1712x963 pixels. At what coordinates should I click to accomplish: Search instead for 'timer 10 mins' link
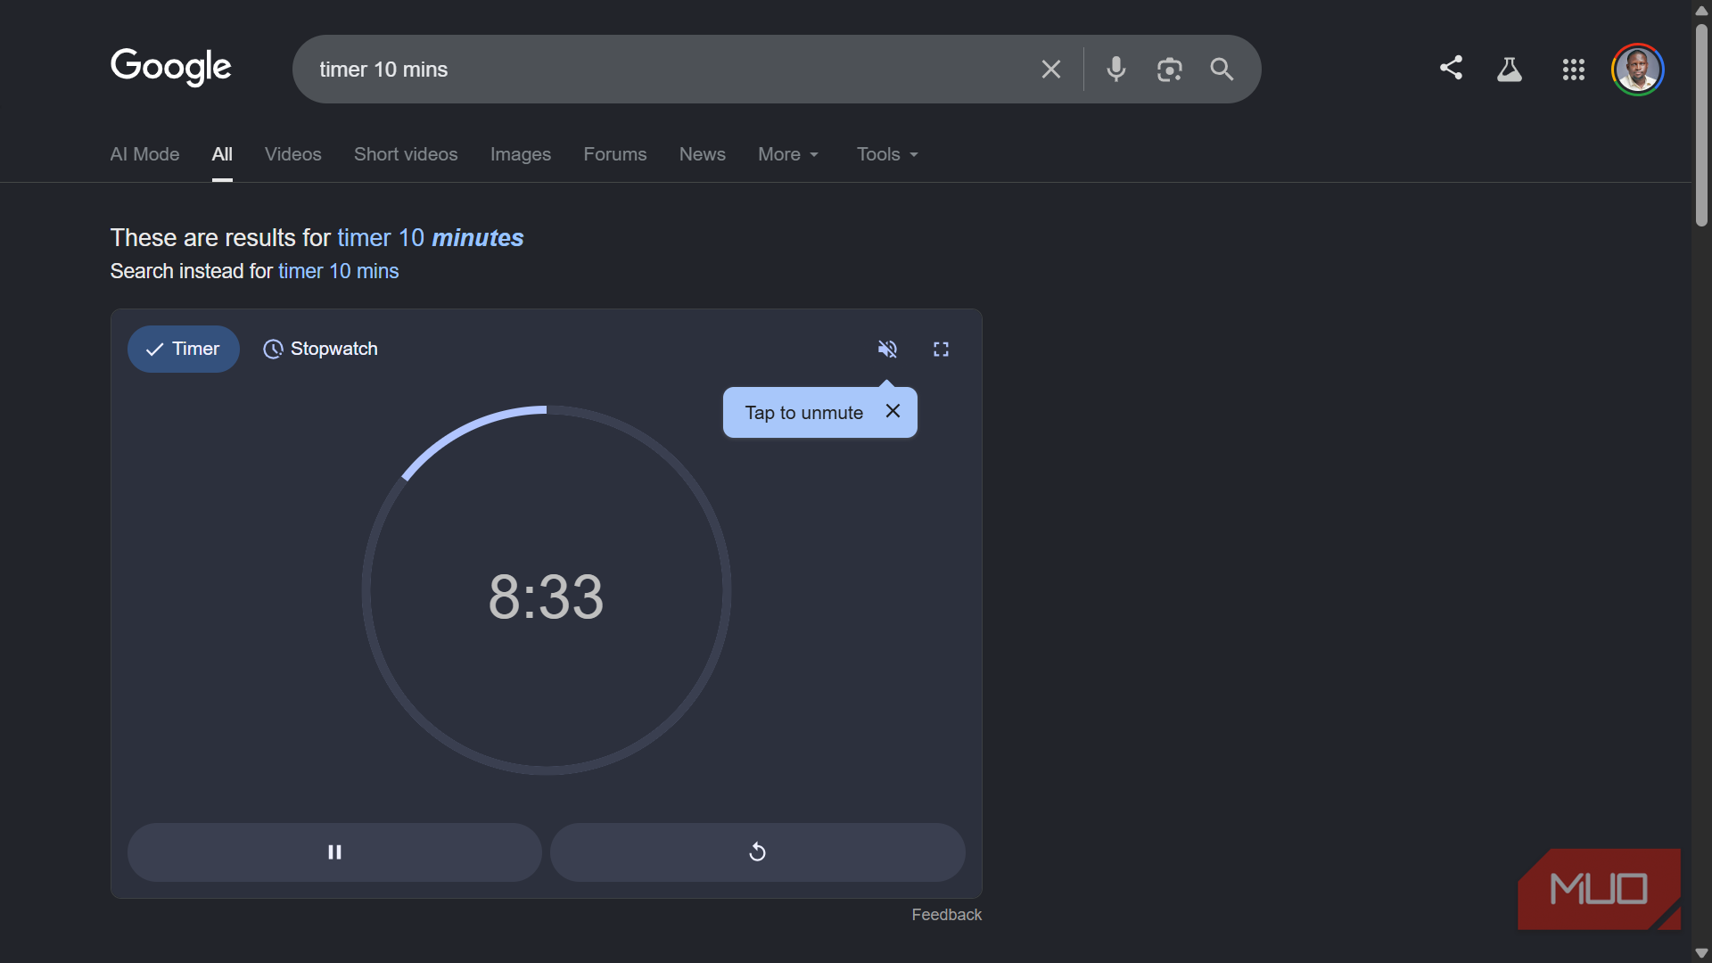[338, 271]
